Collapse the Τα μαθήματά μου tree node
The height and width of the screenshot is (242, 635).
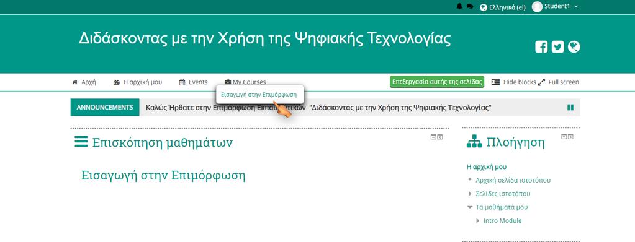pyautogui.click(x=470, y=207)
